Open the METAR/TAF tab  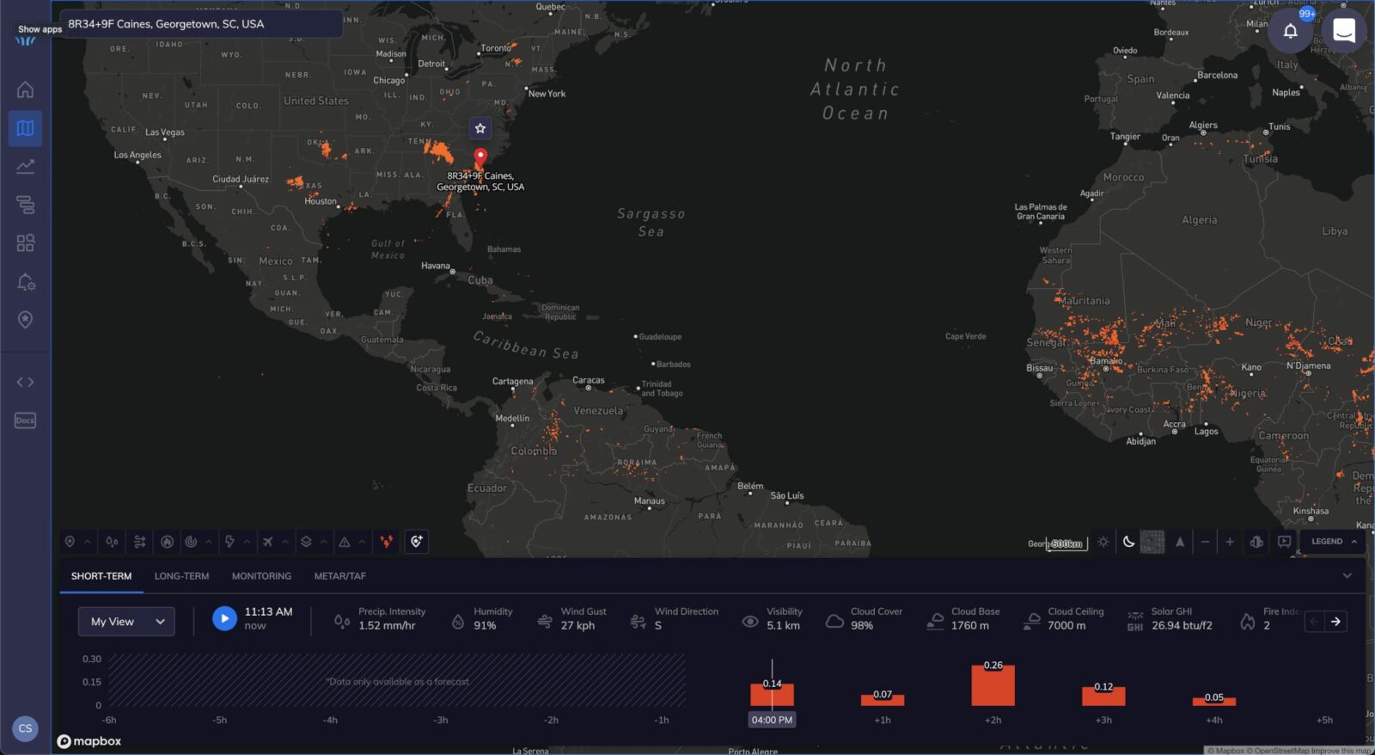tap(339, 576)
